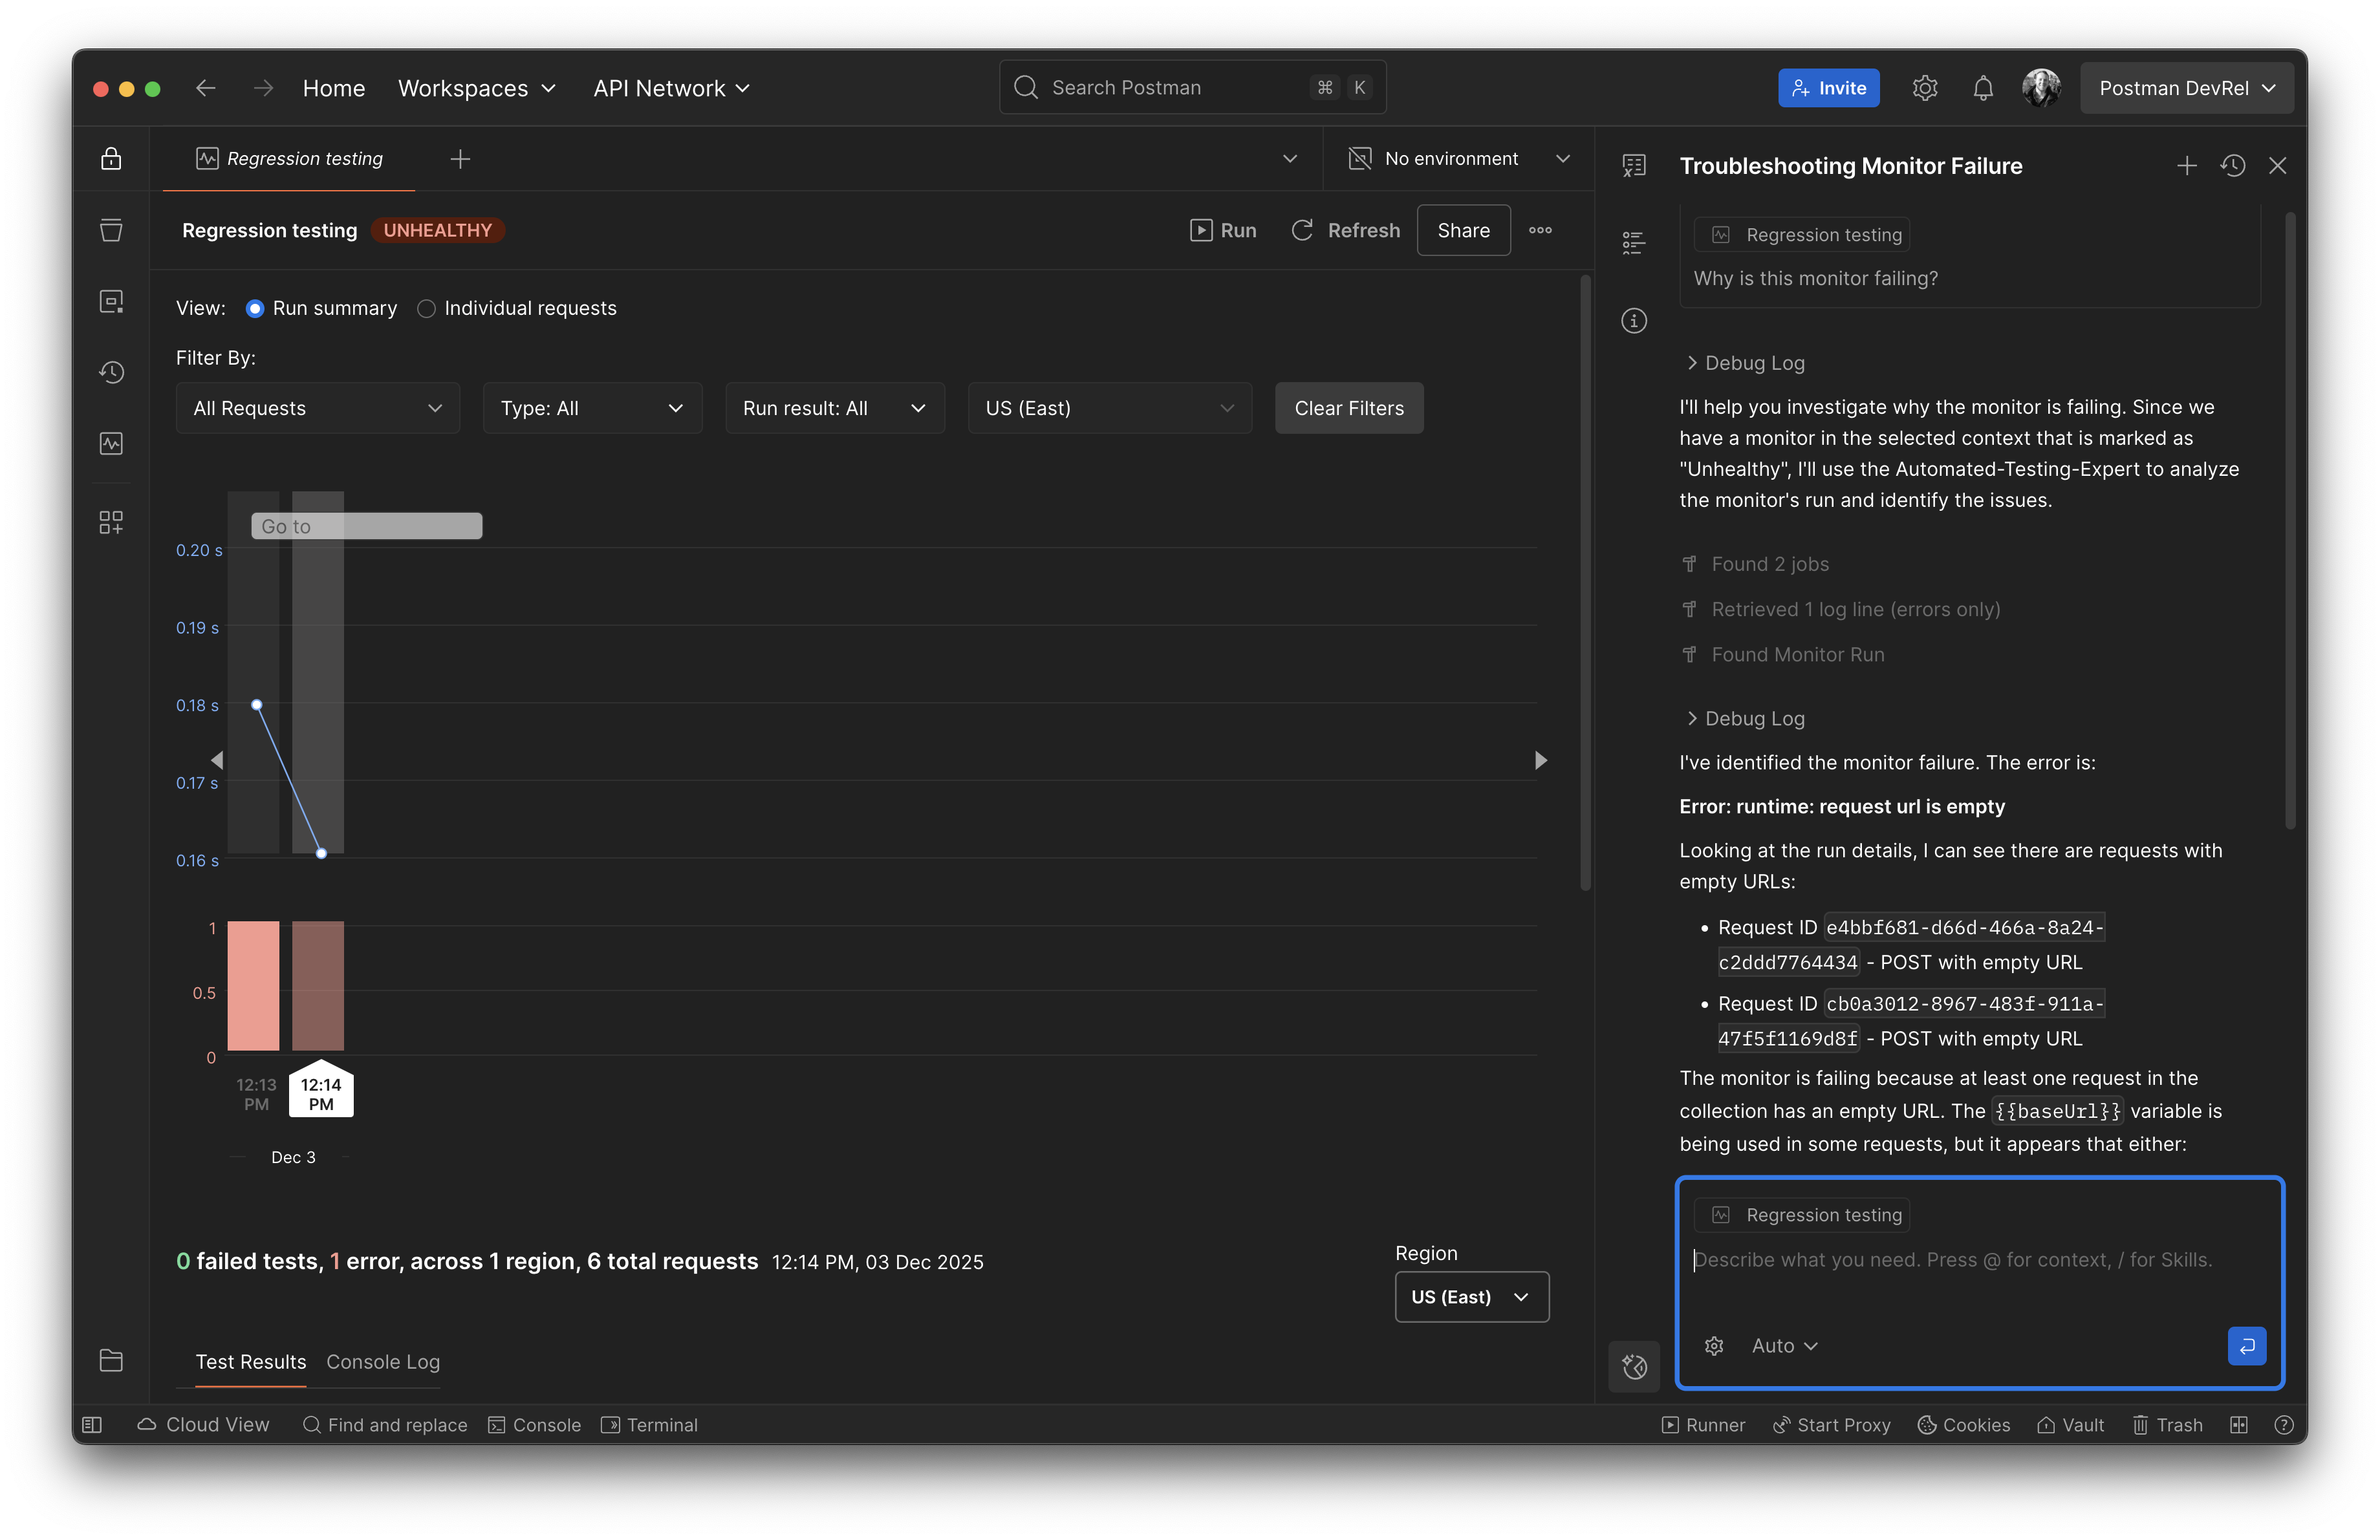Click the notifications bell icon
The image size is (2380, 1540).
(1982, 89)
